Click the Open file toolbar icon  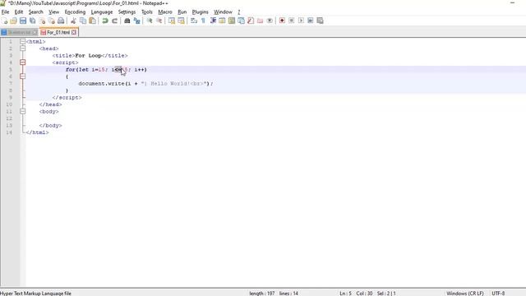tap(13, 21)
